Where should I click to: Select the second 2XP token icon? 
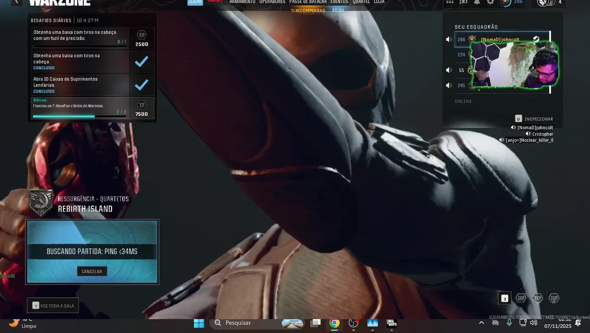(x=537, y=298)
